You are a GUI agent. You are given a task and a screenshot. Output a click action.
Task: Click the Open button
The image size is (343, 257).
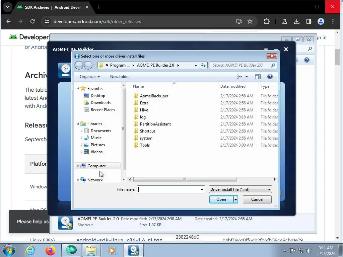pos(221,199)
